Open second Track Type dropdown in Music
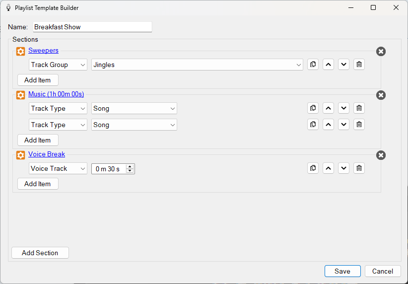Viewport: 408px width, 284px height. tap(58, 125)
